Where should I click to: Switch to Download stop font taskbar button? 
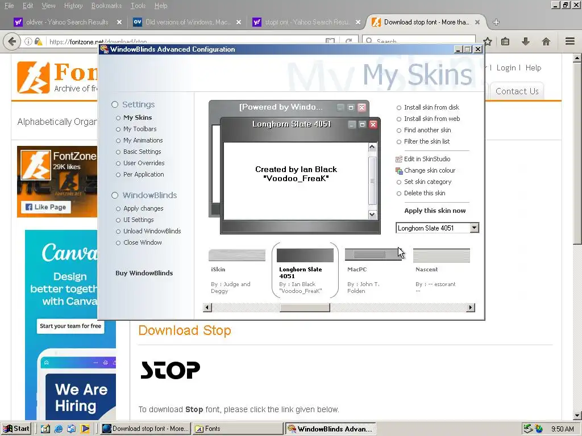[145, 429]
